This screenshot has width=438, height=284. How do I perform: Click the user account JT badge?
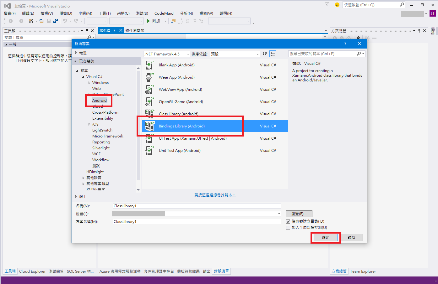point(433,13)
